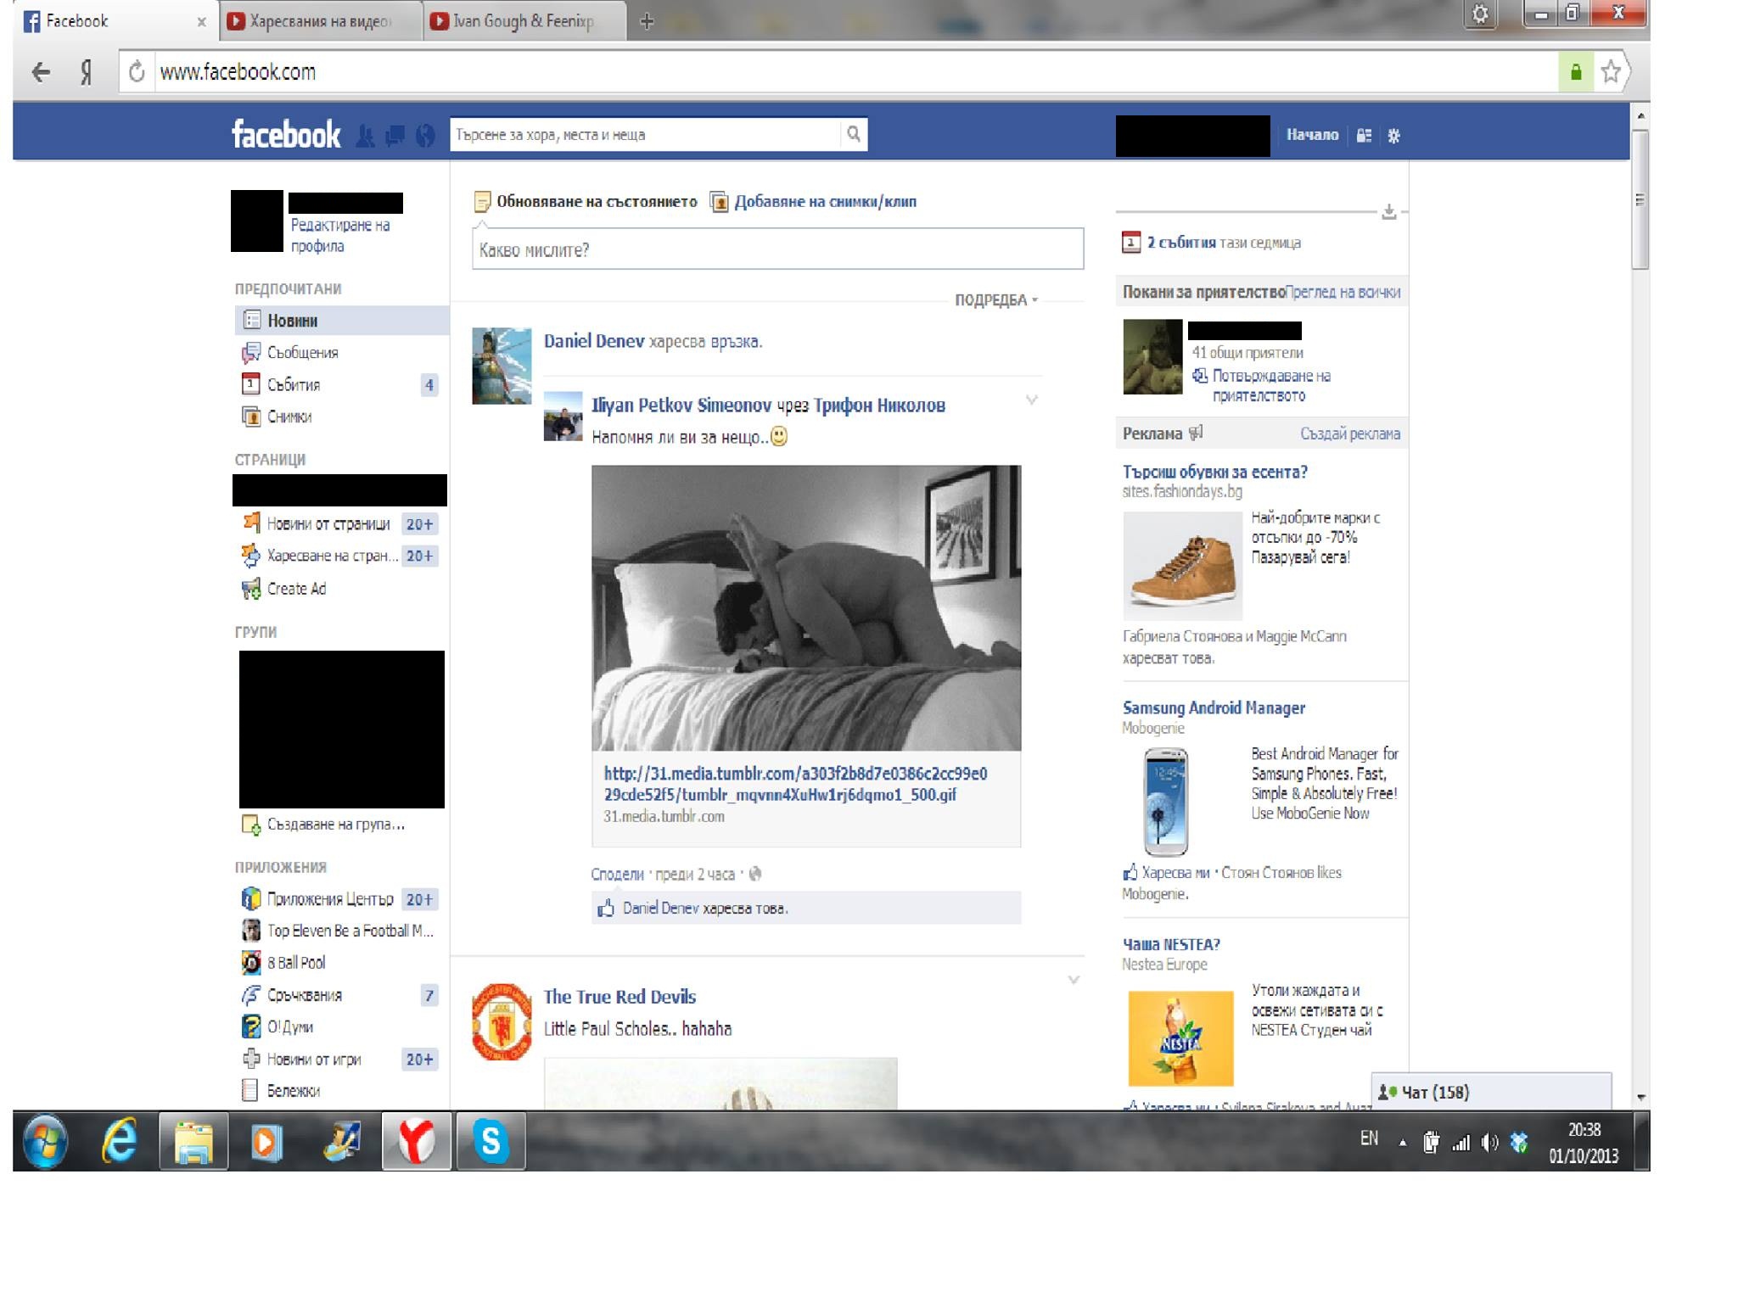Click Начало home link in header

tap(1312, 135)
